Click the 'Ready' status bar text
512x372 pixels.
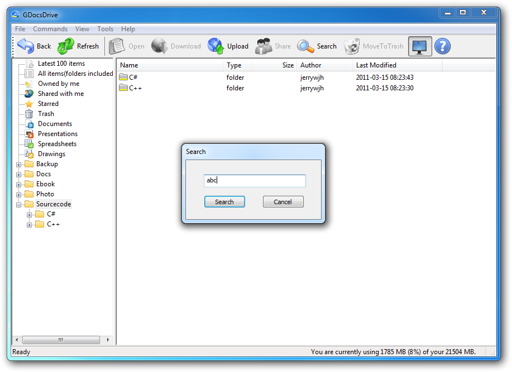click(21, 352)
